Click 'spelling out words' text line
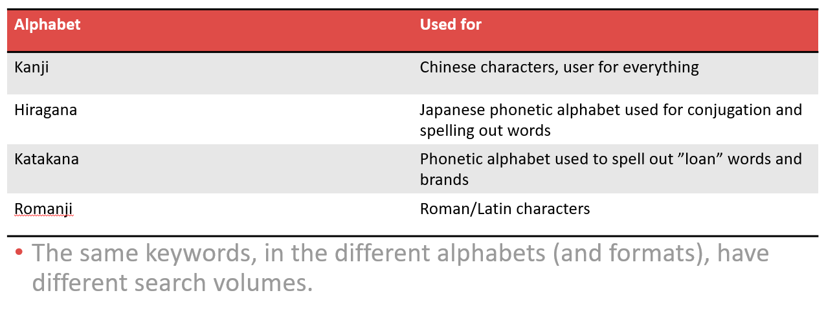Viewport: 826px width, 315px height. tap(486, 130)
